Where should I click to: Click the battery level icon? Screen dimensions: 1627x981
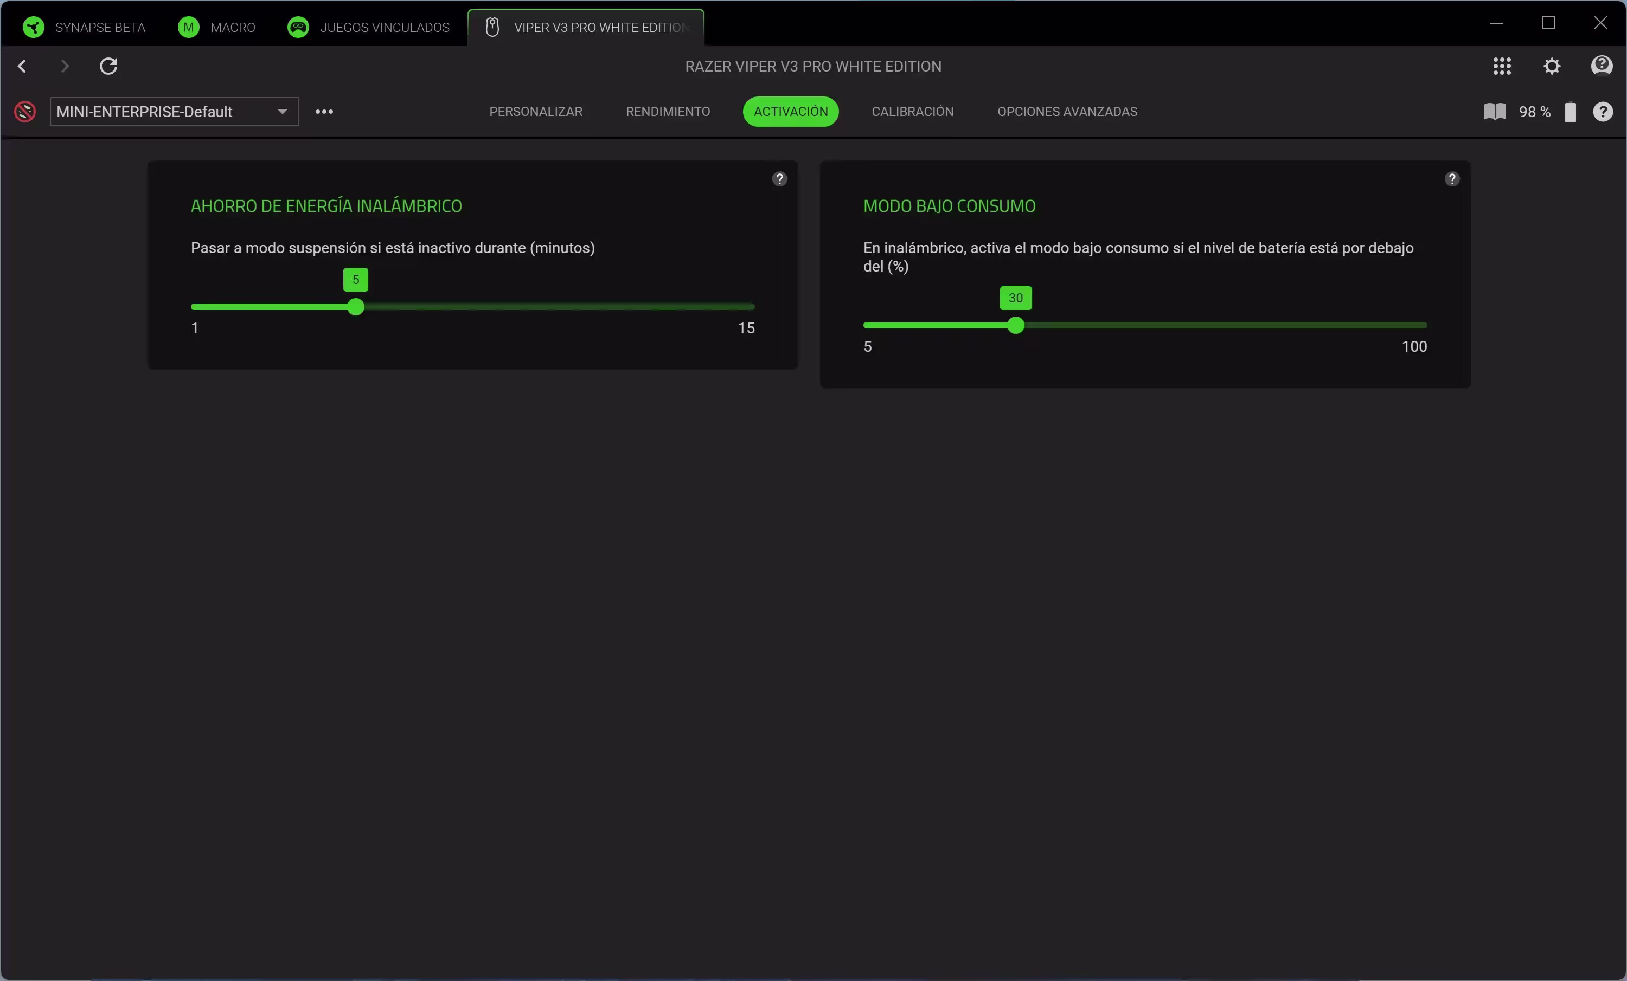pyautogui.click(x=1570, y=112)
